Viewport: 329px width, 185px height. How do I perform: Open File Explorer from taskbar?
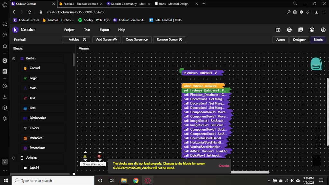coord(124,180)
